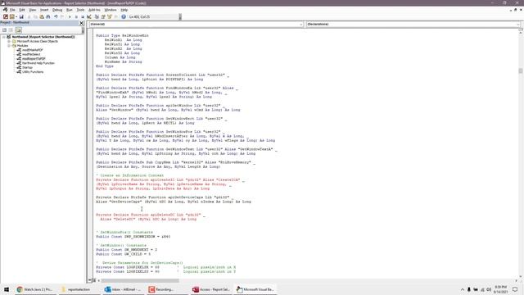The image size is (524, 295).
Task: Open the Insert menu
Action: [x=44, y=10]
